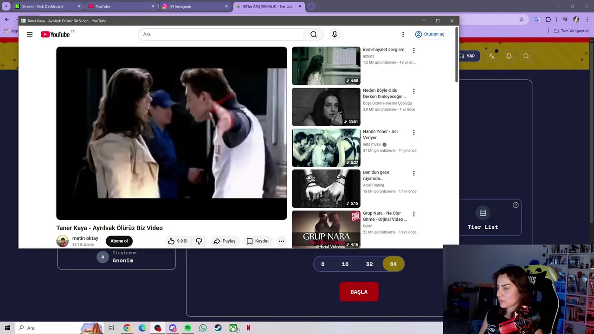Open 'Hande Yener - Acı Veriyor' title

pos(380,135)
